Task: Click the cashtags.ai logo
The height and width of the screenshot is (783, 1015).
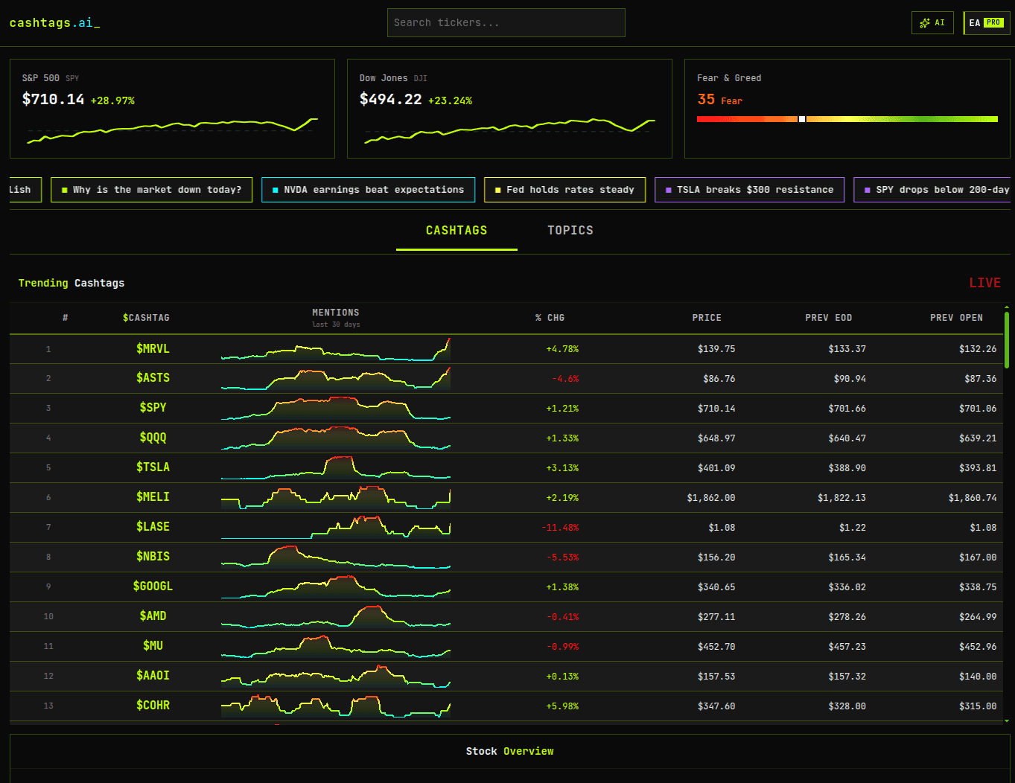Action: point(54,22)
